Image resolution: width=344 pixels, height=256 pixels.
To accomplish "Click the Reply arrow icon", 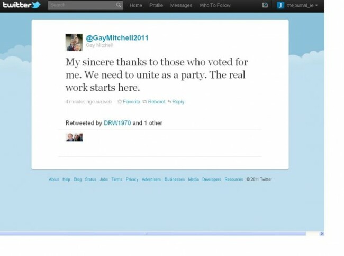I will 169,101.
